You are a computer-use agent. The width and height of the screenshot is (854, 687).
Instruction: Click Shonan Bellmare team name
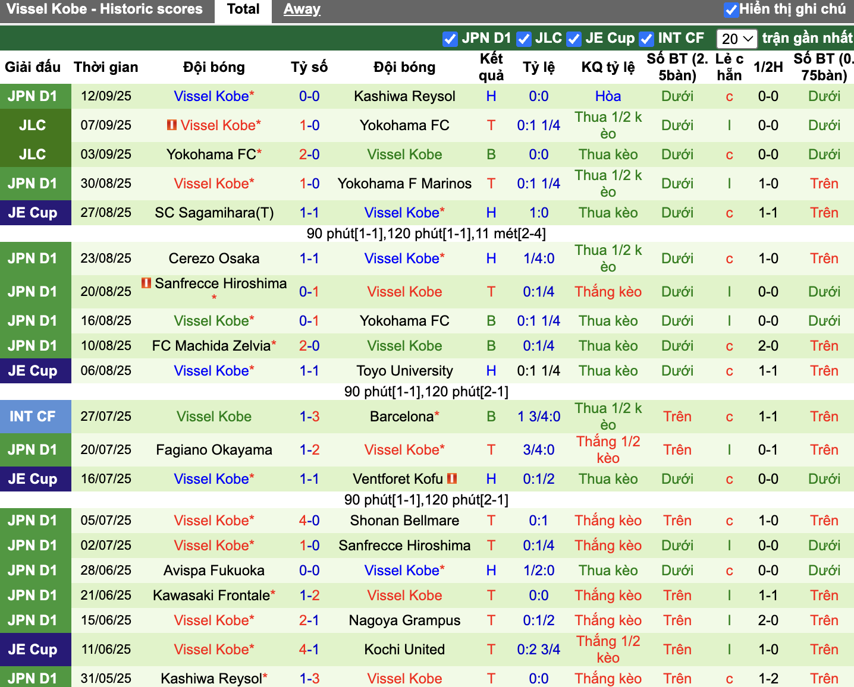404,521
